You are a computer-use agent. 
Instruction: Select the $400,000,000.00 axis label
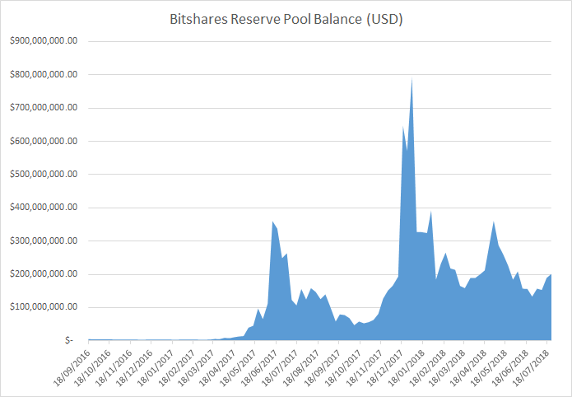(x=44, y=207)
